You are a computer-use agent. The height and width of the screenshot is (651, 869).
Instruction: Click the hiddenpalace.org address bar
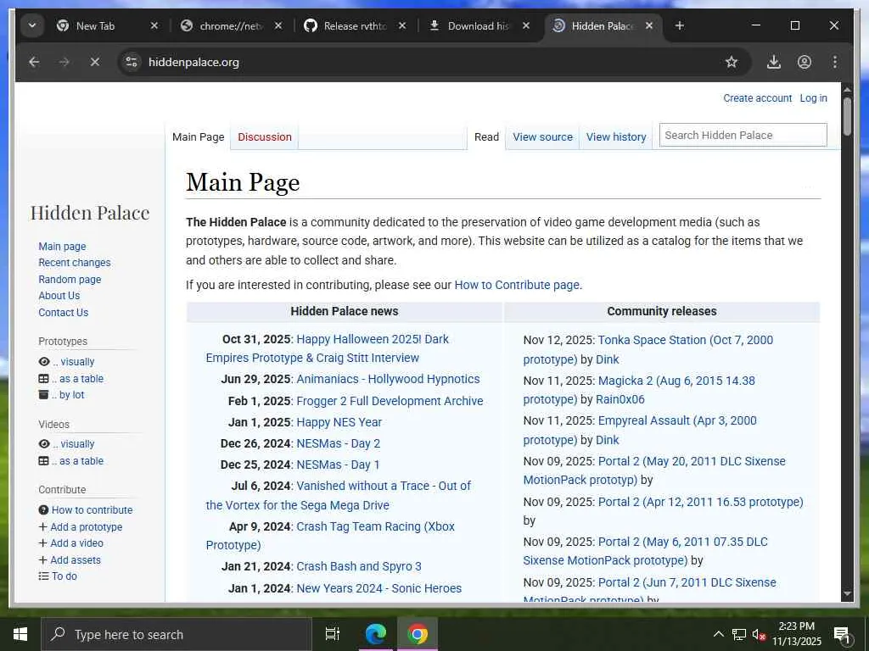(x=432, y=62)
